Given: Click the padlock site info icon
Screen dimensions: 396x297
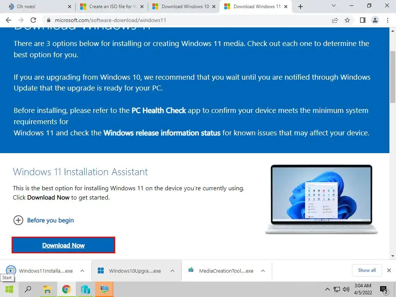Looking at the screenshot, I should [49, 20].
